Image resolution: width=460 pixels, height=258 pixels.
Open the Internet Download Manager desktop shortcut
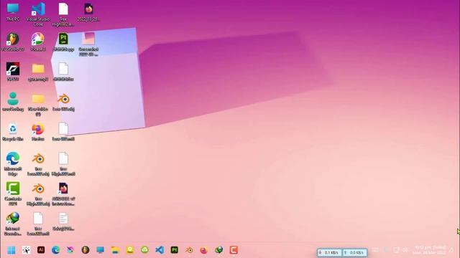tap(13, 224)
